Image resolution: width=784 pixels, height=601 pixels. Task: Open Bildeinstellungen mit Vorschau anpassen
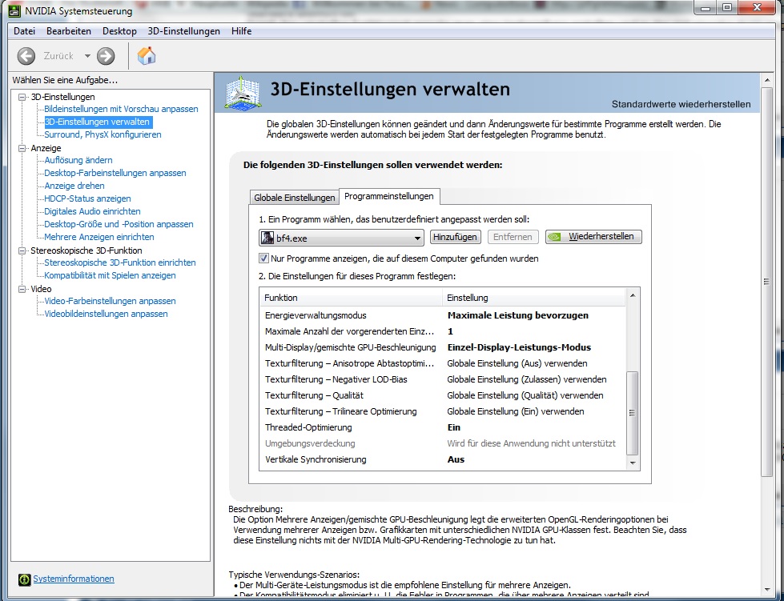(x=121, y=109)
